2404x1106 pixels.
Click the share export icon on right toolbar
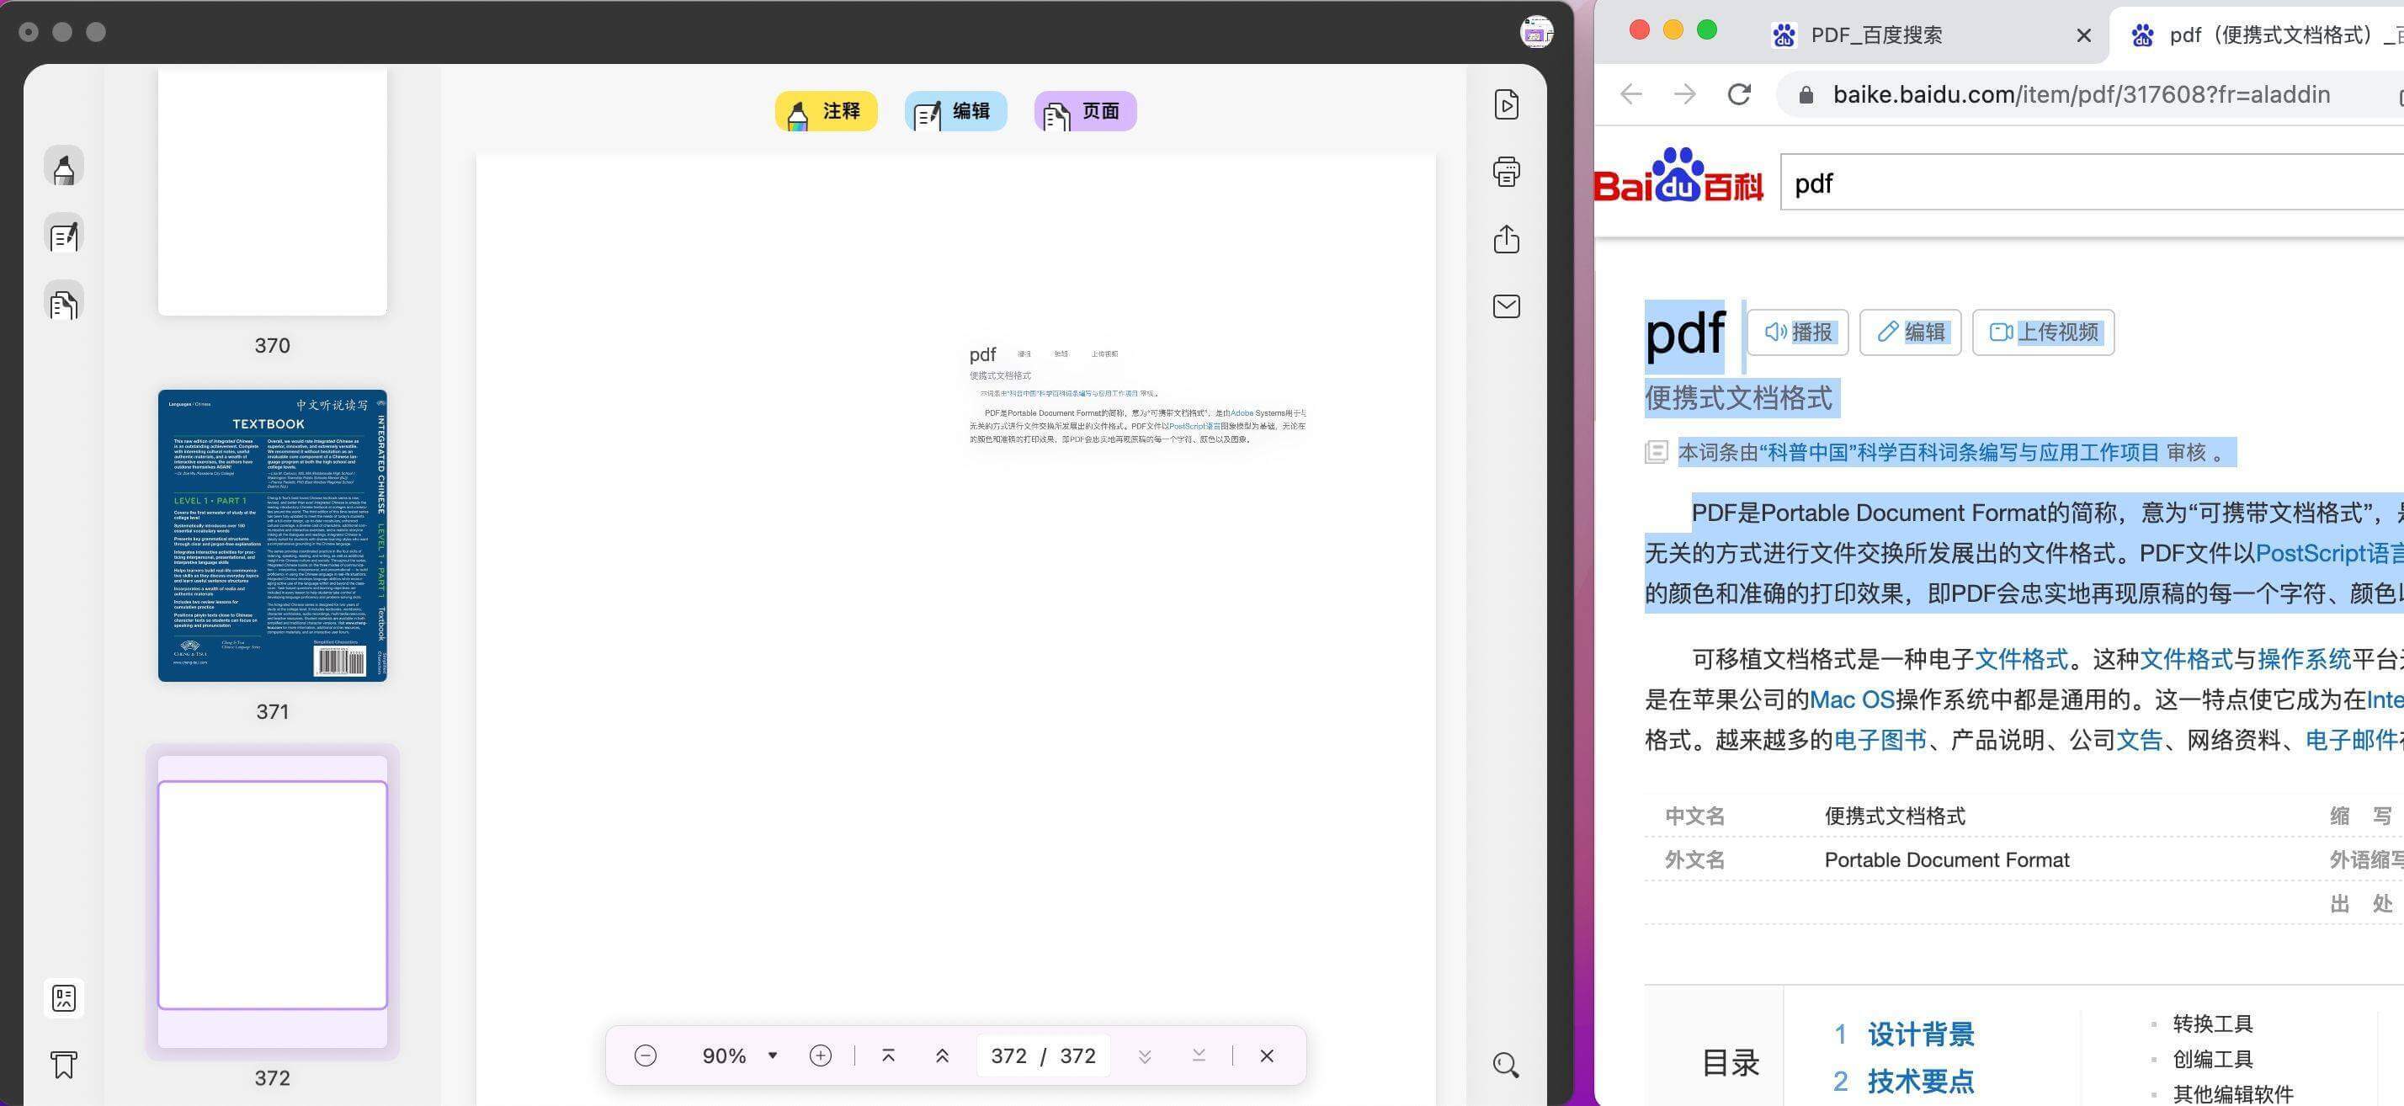[x=1506, y=239]
